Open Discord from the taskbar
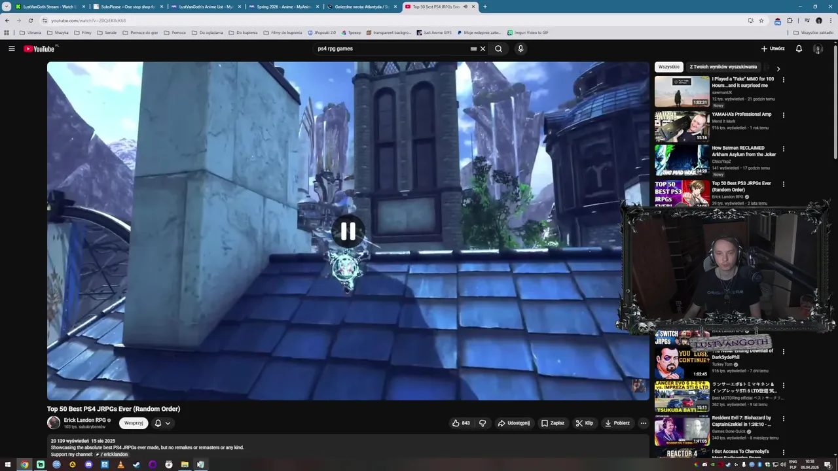This screenshot has height=471, width=838. click(88, 464)
